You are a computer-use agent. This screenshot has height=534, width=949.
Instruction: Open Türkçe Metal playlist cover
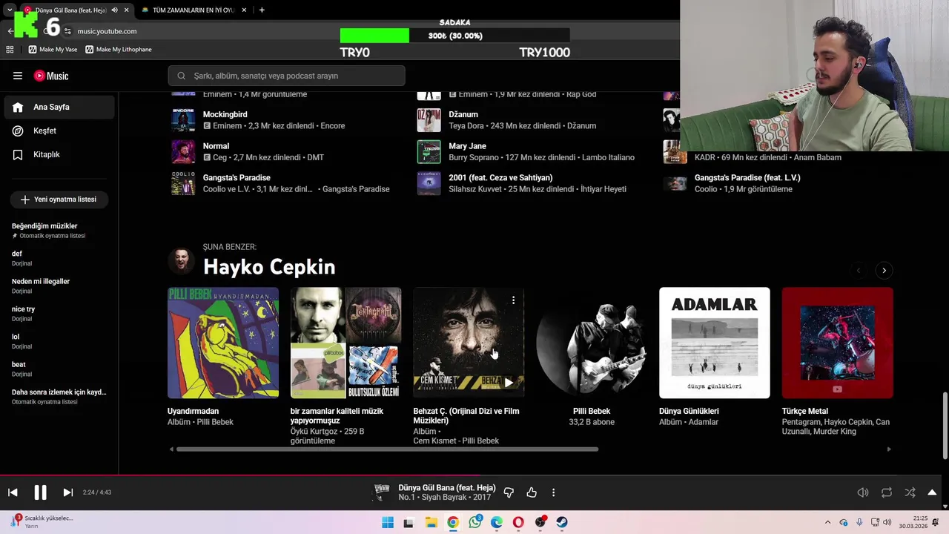pos(838,343)
